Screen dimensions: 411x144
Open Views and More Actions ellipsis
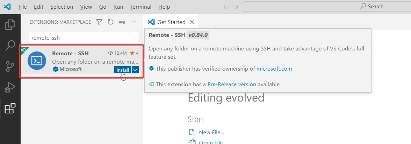point(134,22)
